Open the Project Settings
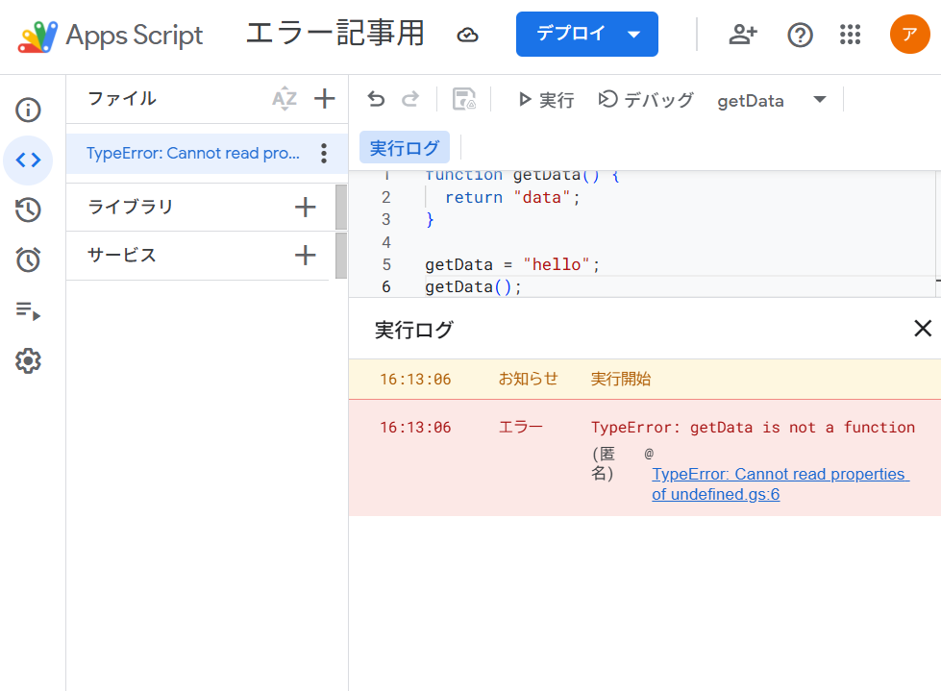The height and width of the screenshot is (691, 941). (x=28, y=360)
